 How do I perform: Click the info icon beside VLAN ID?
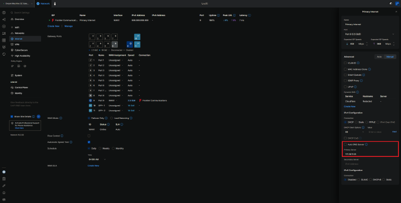click(358, 63)
